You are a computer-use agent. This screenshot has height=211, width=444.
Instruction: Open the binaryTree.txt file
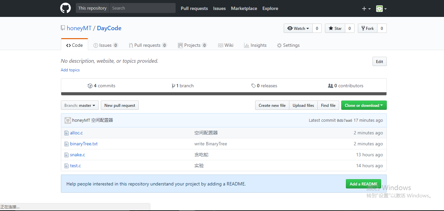coord(84,144)
